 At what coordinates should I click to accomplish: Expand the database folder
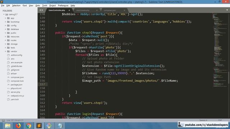tap(5, 29)
